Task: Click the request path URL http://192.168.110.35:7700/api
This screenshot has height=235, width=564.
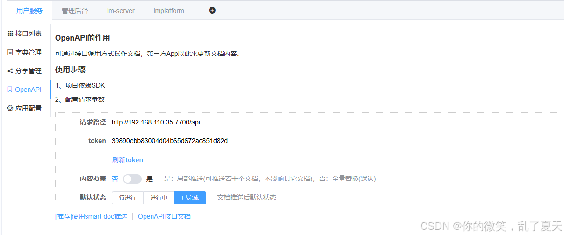Action: point(156,122)
